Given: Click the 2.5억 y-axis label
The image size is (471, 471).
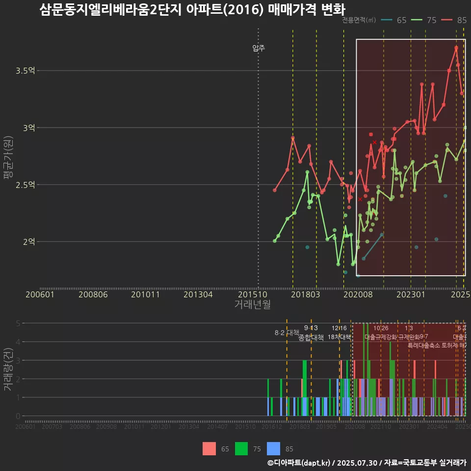Looking at the screenshot, I should point(26,185).
